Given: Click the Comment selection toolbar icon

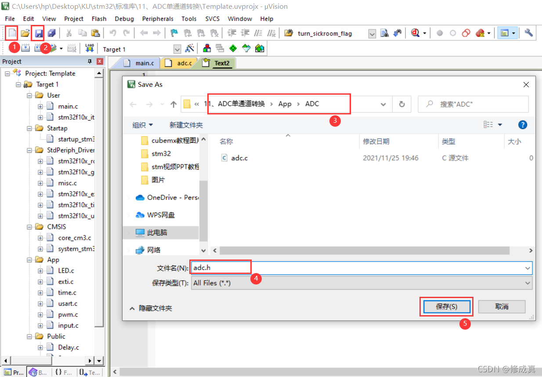Looking at the screenshot, I should pos(259,33).
